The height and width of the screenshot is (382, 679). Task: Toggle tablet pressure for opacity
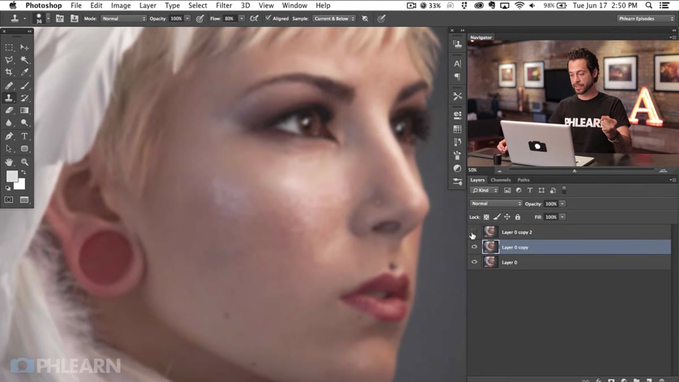(x=200, y=19)
